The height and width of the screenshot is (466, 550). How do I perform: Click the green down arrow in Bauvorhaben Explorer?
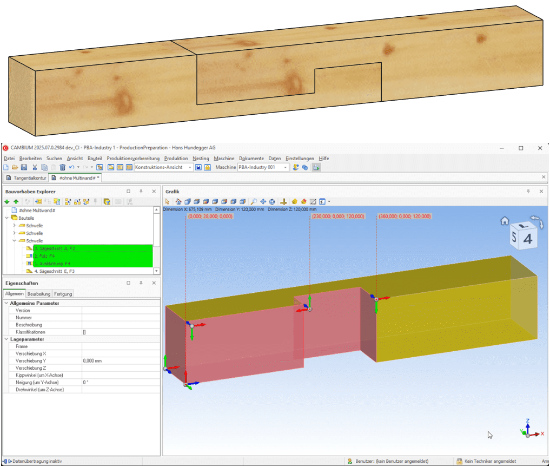(6, 201)
